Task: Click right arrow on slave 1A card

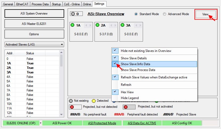Action: (90, 25)
